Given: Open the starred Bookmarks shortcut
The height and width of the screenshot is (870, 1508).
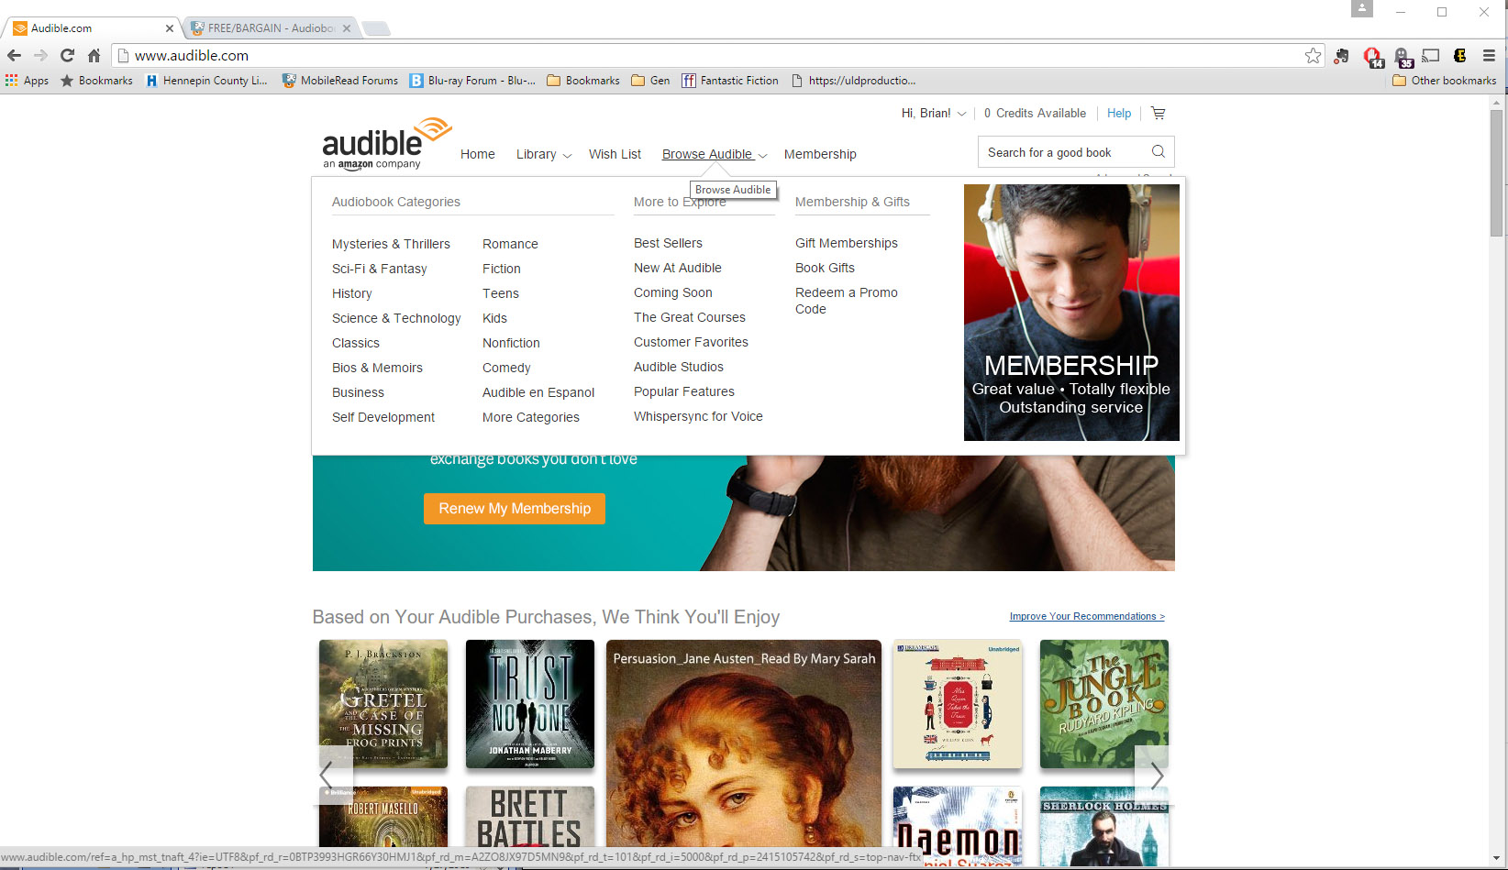Looking at the screenshot, I should [x=96, y=81].
